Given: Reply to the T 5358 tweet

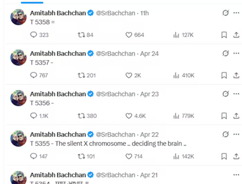Looking at the screenshot, I should 34,35.
